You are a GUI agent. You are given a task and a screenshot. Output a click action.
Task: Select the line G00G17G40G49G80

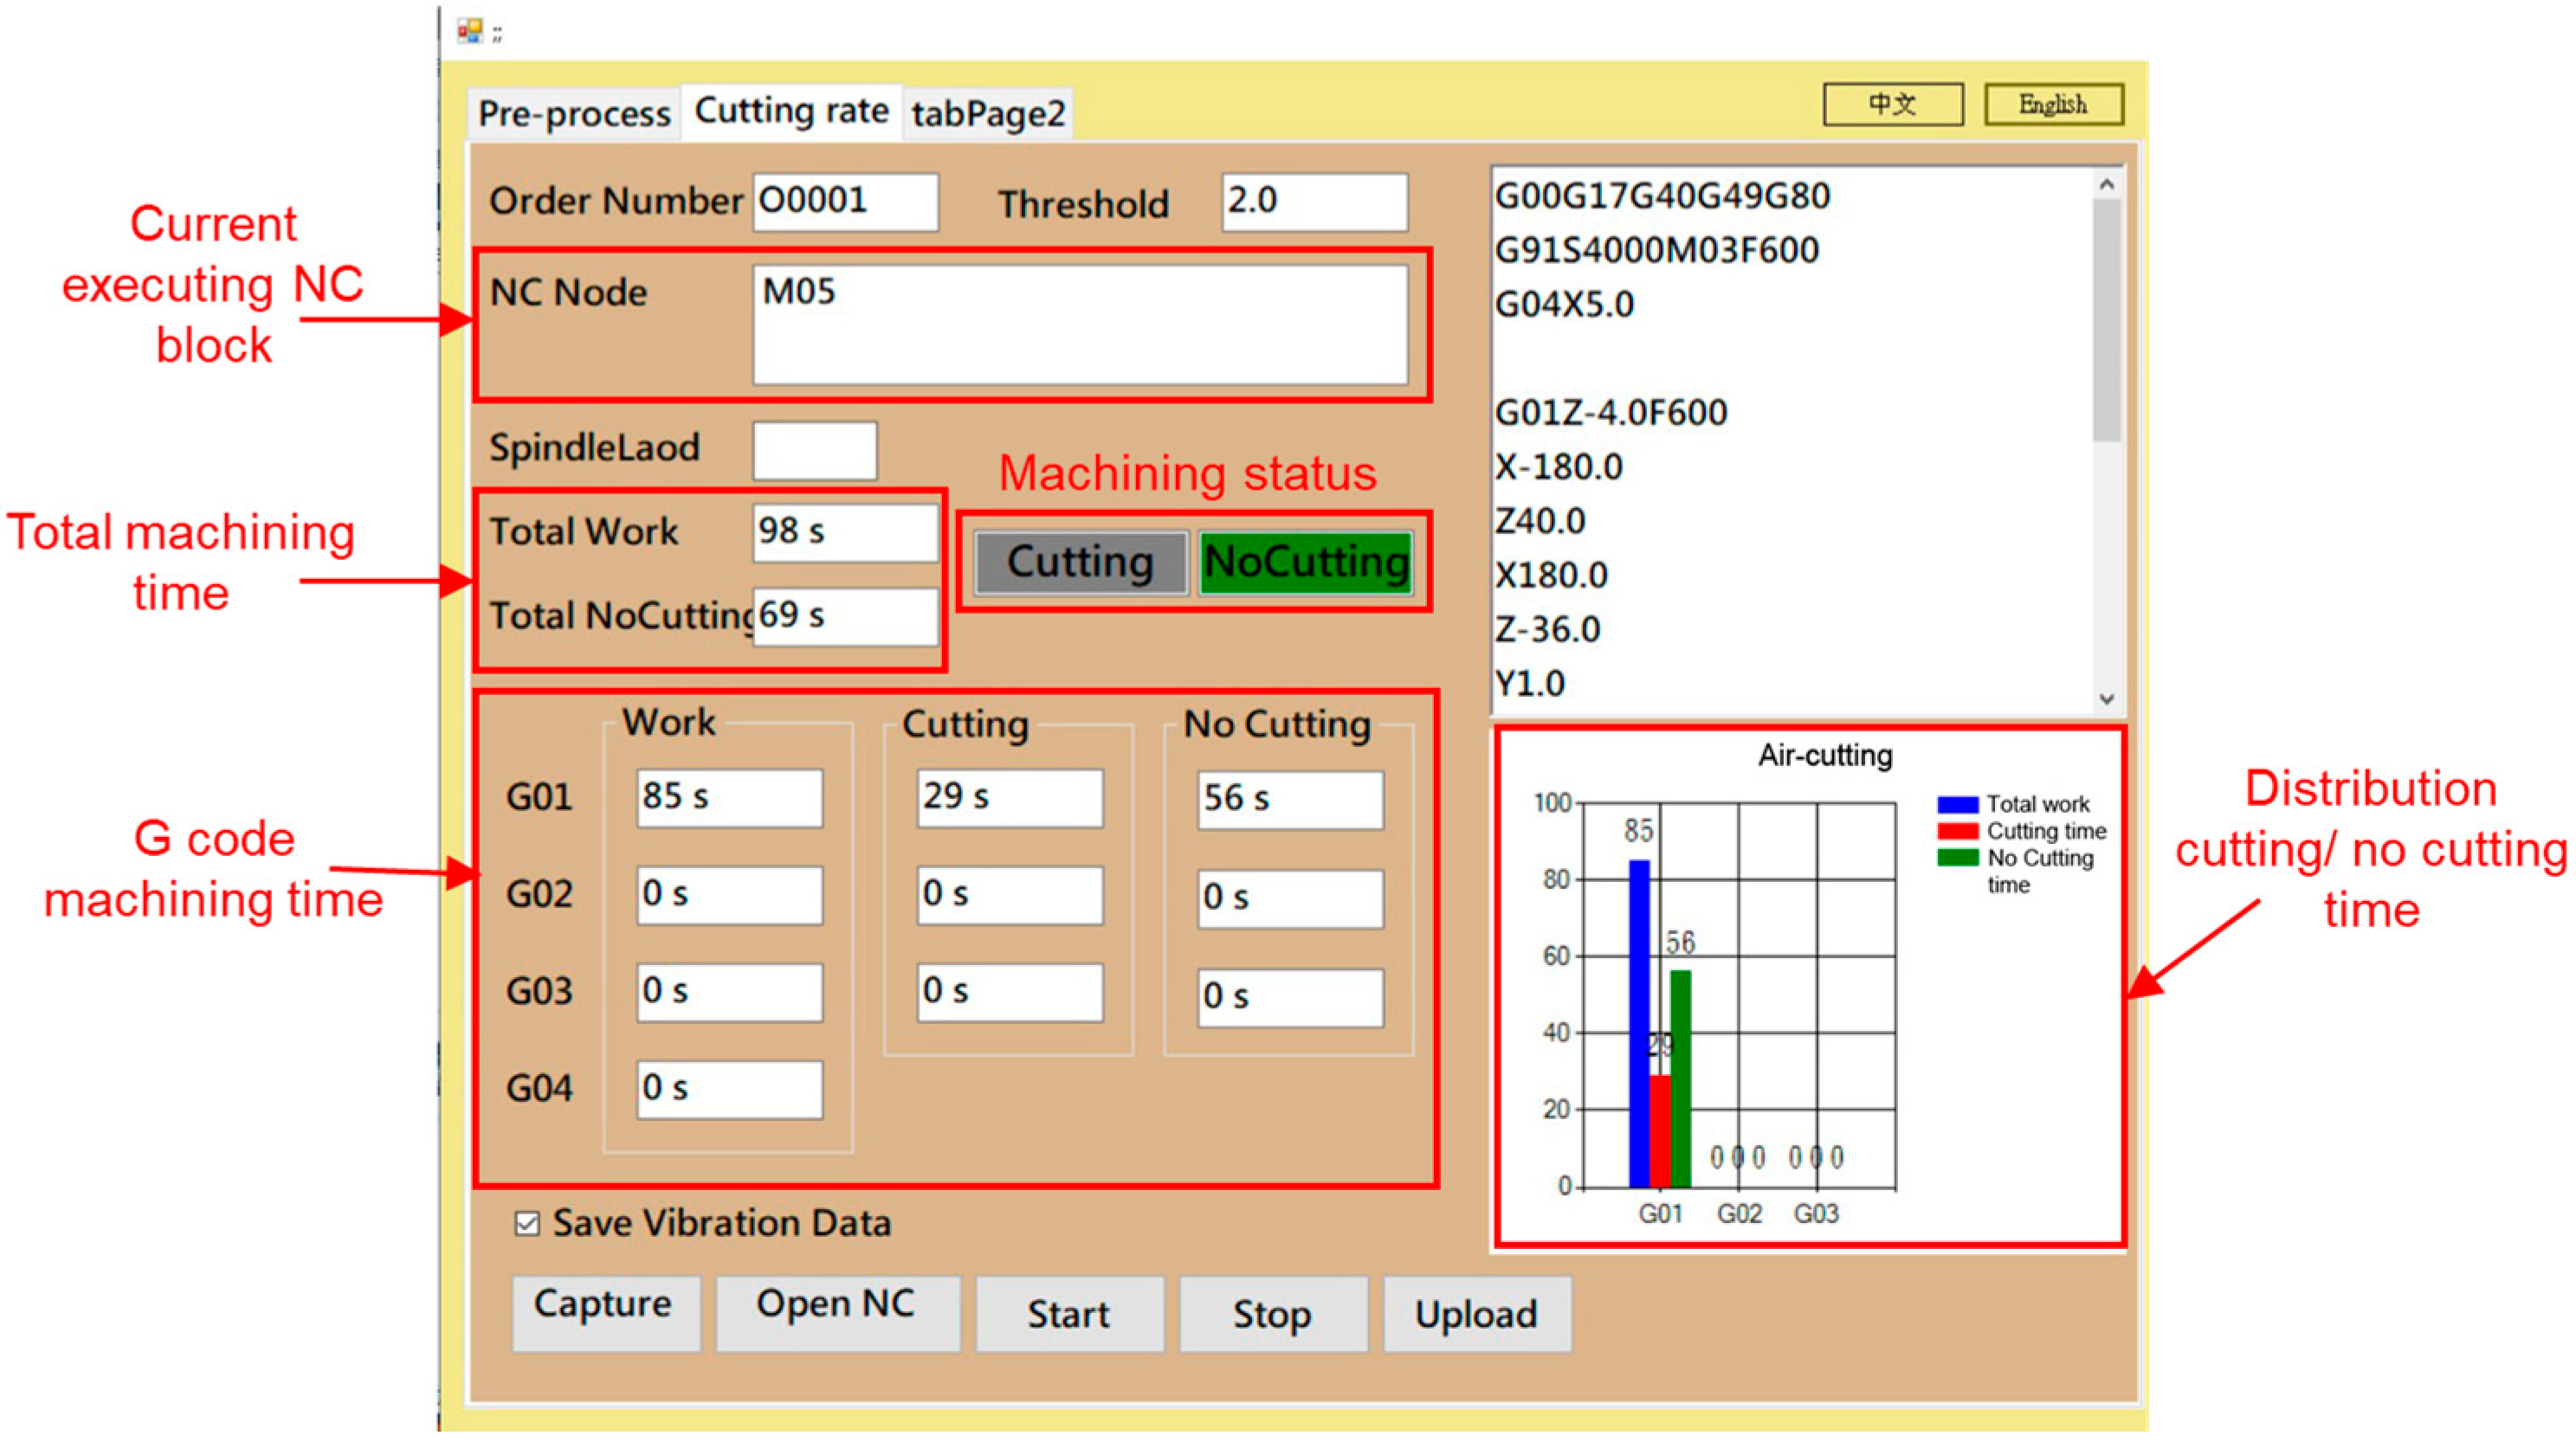tap(1662, 196)
